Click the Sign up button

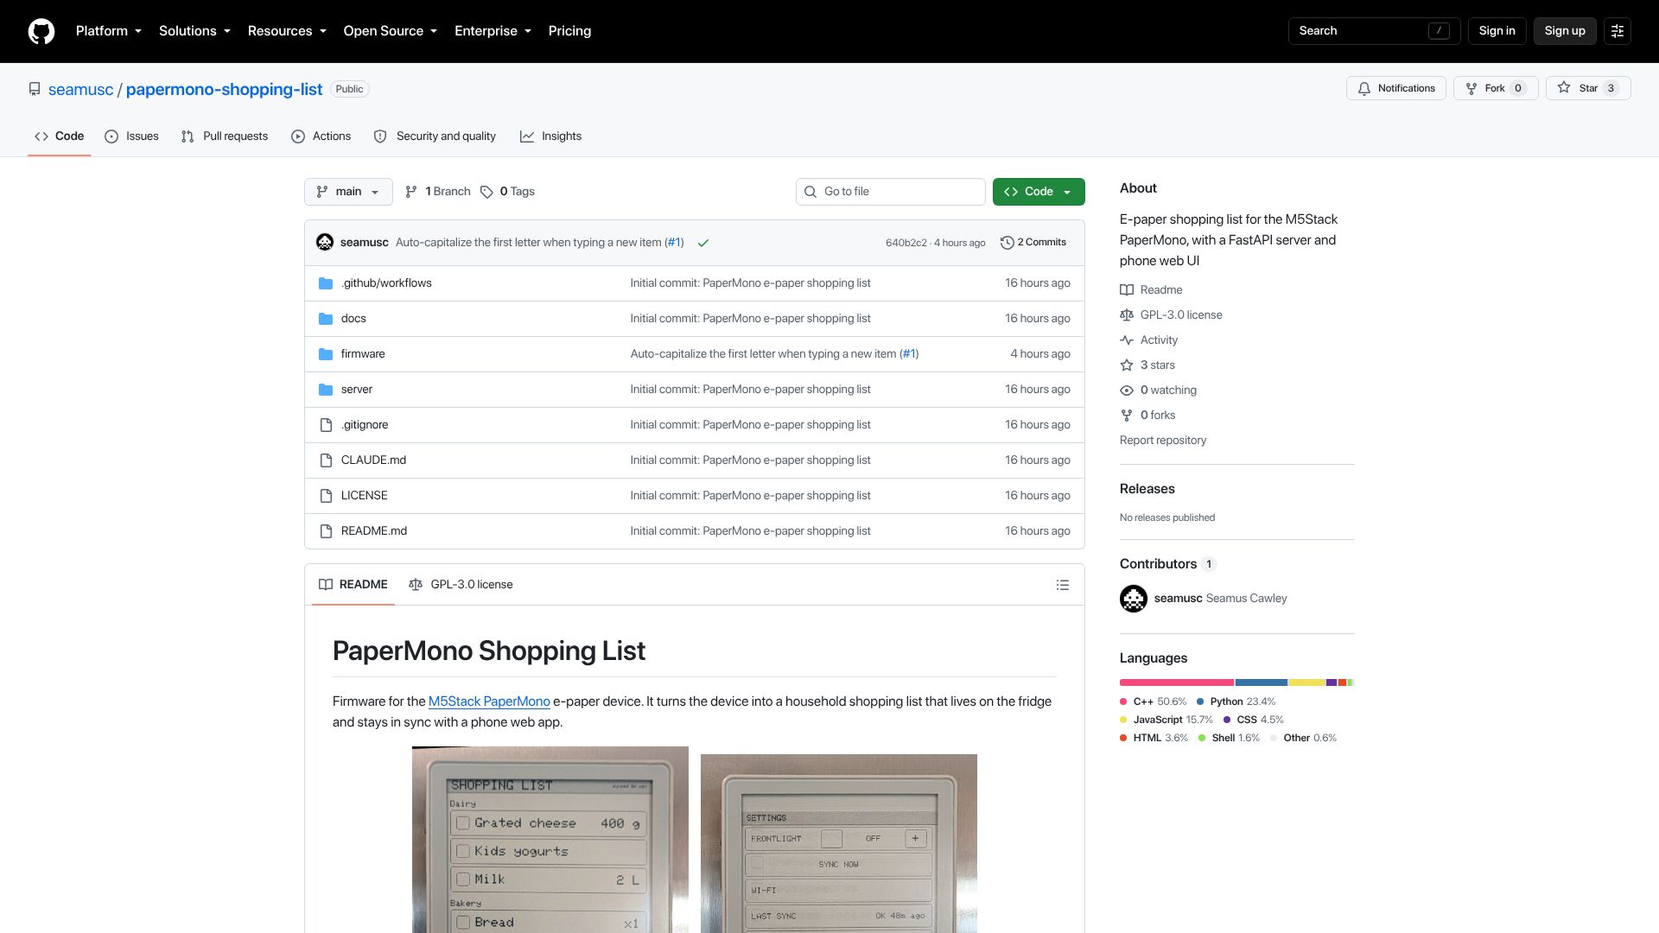1565,31
